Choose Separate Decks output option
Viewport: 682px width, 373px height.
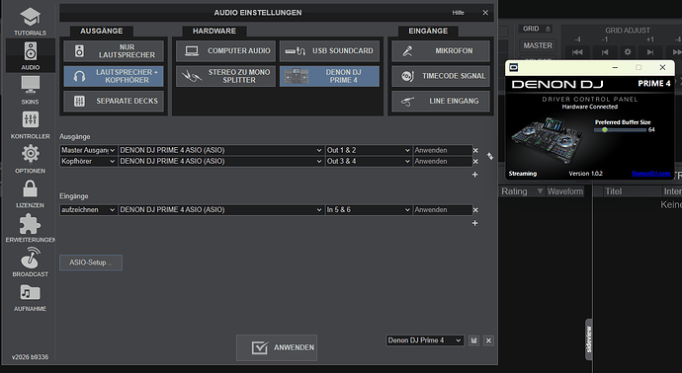[x=114, y=101]
